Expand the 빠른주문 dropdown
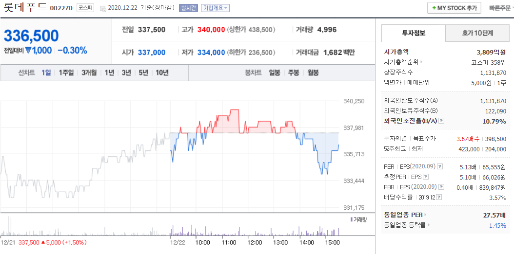Viewport: 514px width, 254px height. pyautogui.click(x=501, y=8)
